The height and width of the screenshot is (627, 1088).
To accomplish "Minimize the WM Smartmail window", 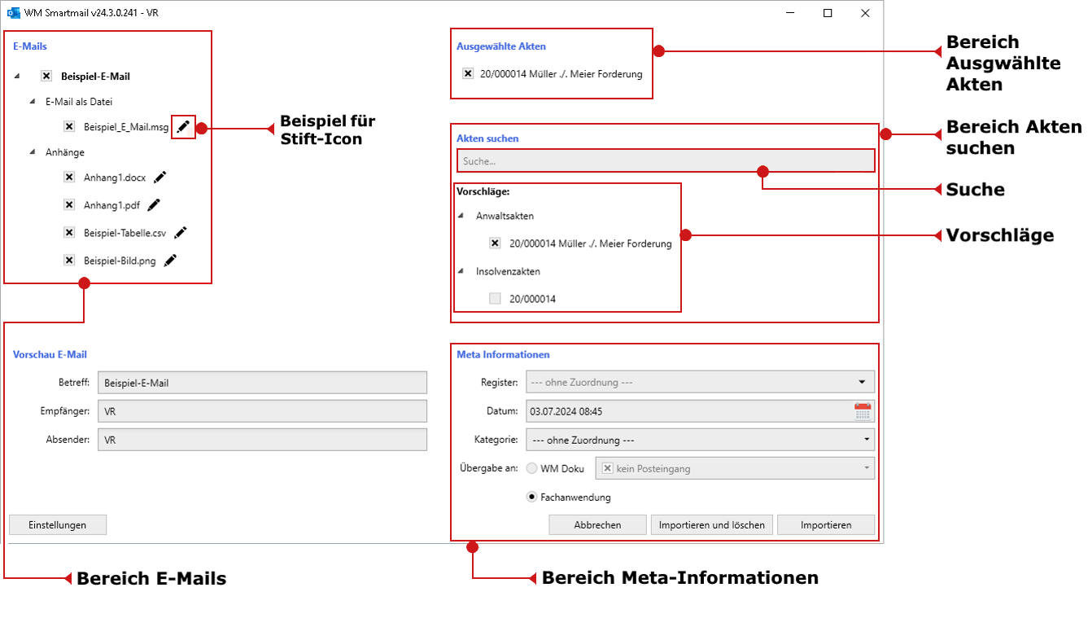I will pyautogui.click(x=790, y=13).
